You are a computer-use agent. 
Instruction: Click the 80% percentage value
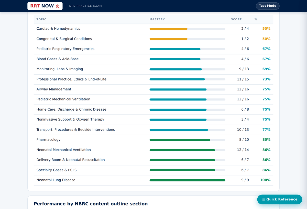pos(266,140)
